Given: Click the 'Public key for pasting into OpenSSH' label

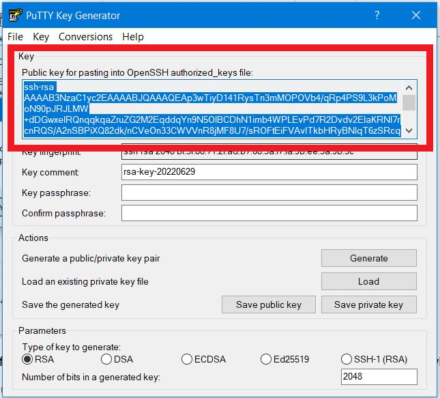Looking at the screenshot, I should point(137,73).
